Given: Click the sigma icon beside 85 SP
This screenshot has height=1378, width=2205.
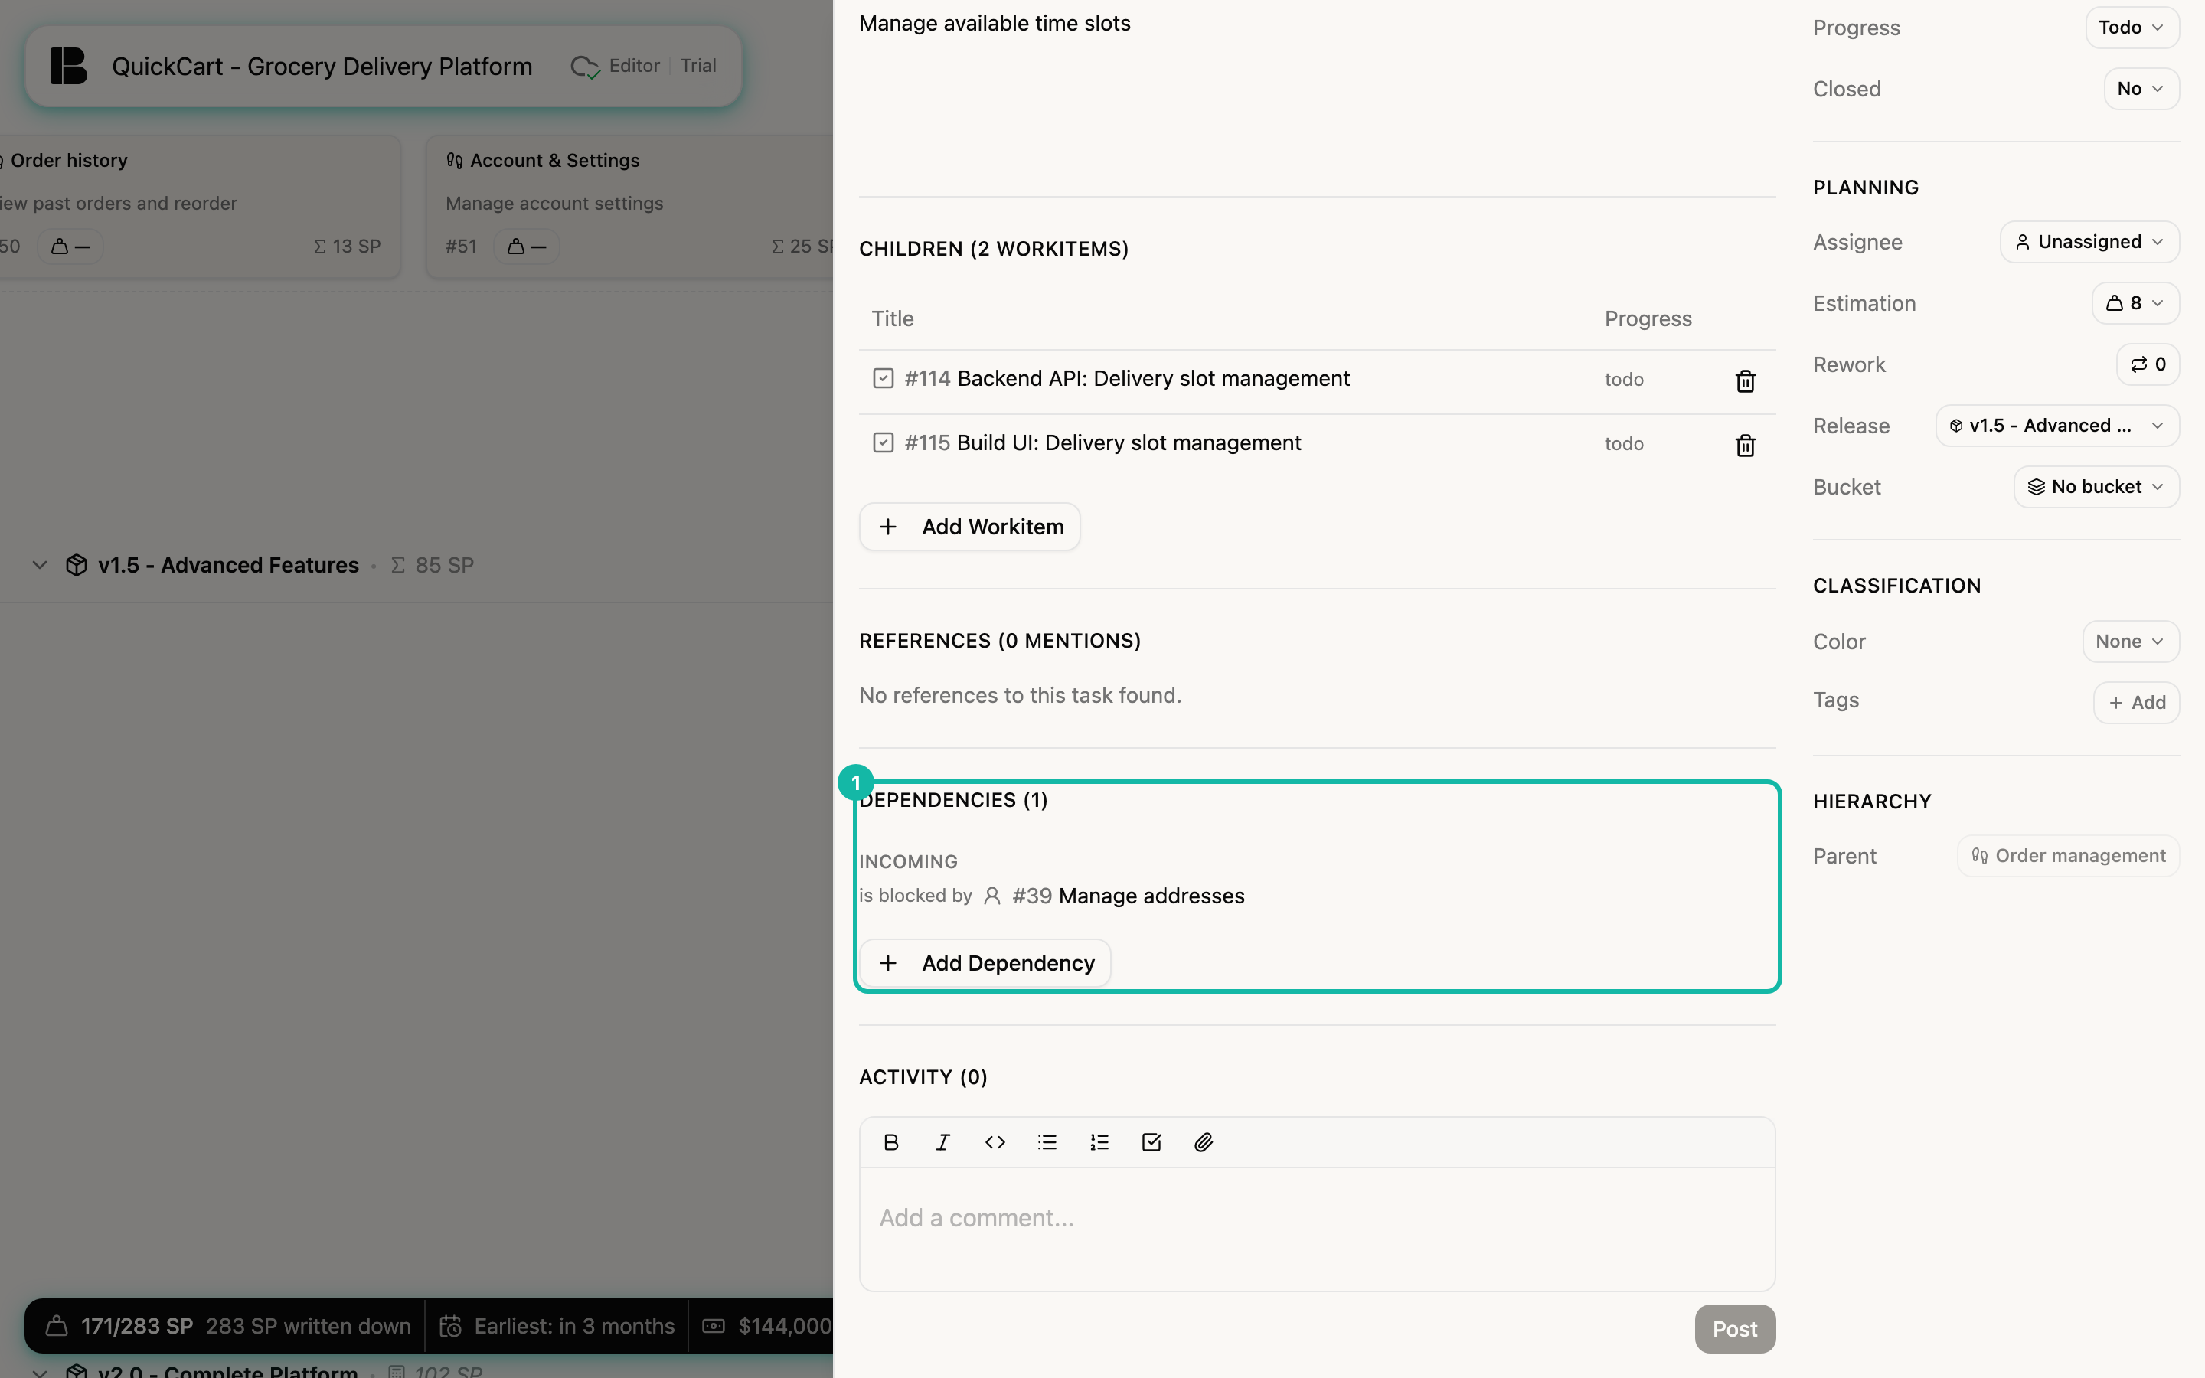Looking at the screenshot, I should click(x=398, y=565).
